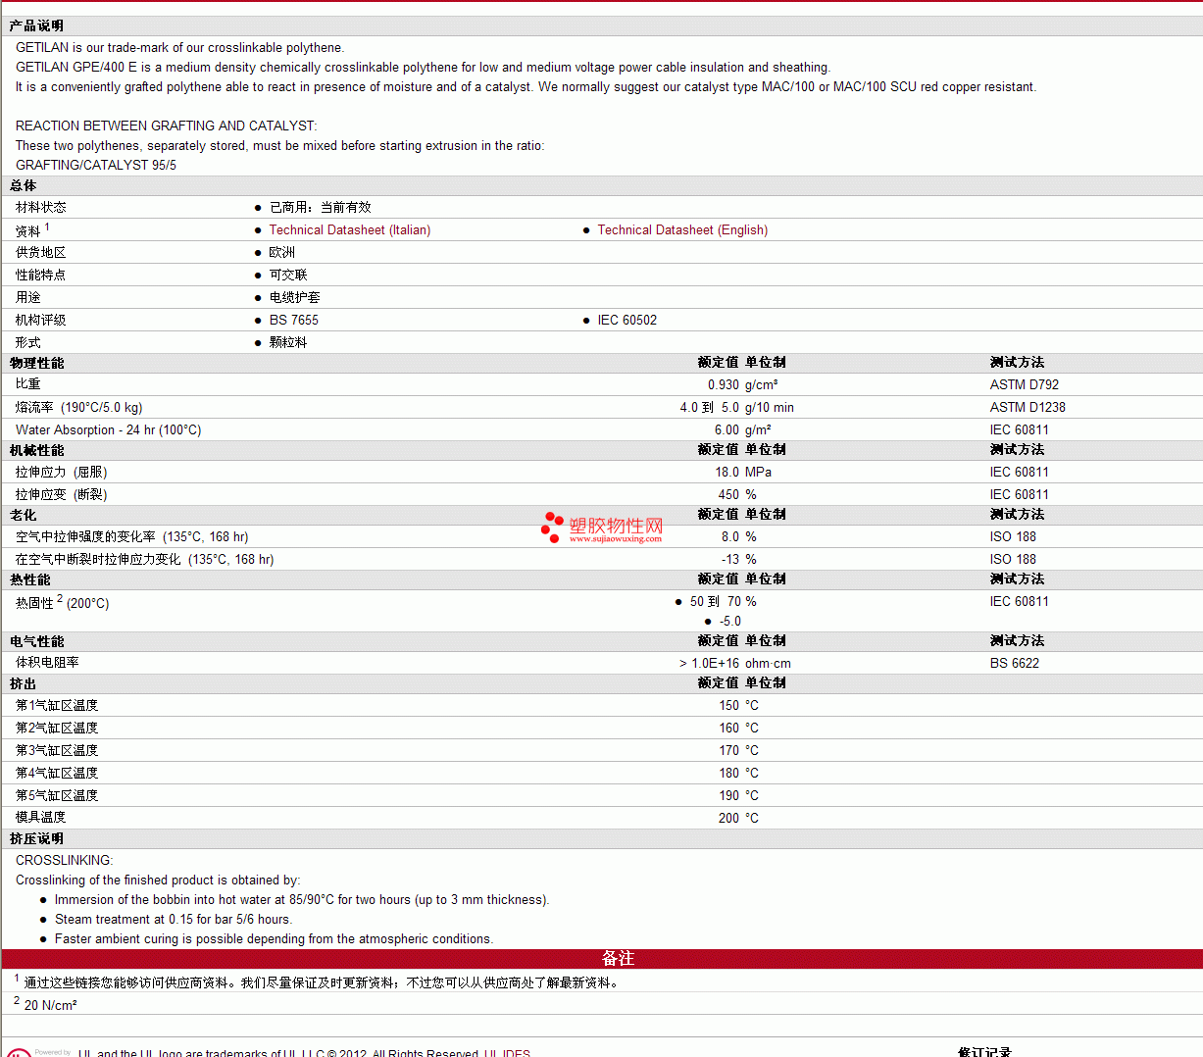
Task: Click the GRAFTING/CATALYST 95/5 line
Action: (96, 166)
